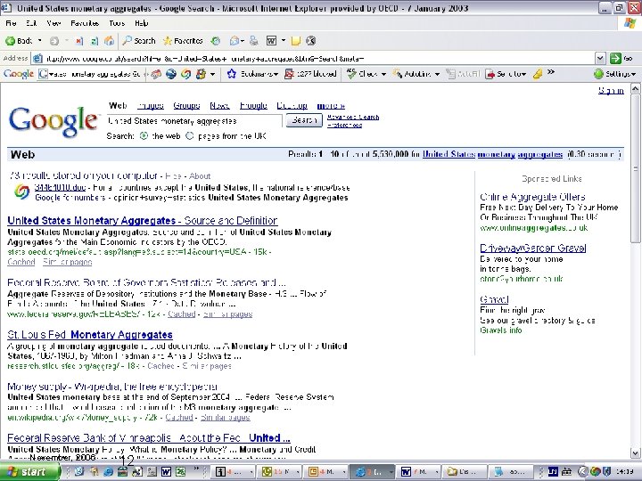This screenshot has width=642, height=481.
Task: Switch to Google News tab
Action: click(x=219, y=105)
